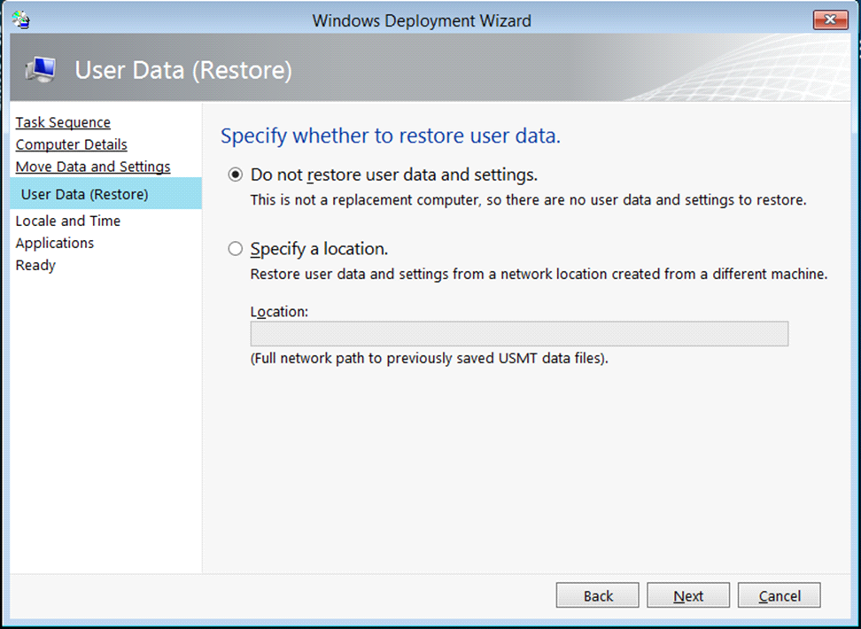861x629 pixels.
Task: Choose the 'Specify a location' radio option
Action: point(235,249)
